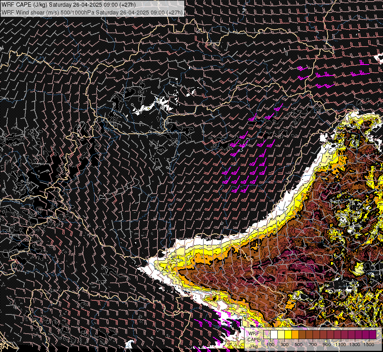This screenshot has height=352, width=383.
Task: Click the legend value '1500'
Action: pyautogui.click(x=369, y=345)
